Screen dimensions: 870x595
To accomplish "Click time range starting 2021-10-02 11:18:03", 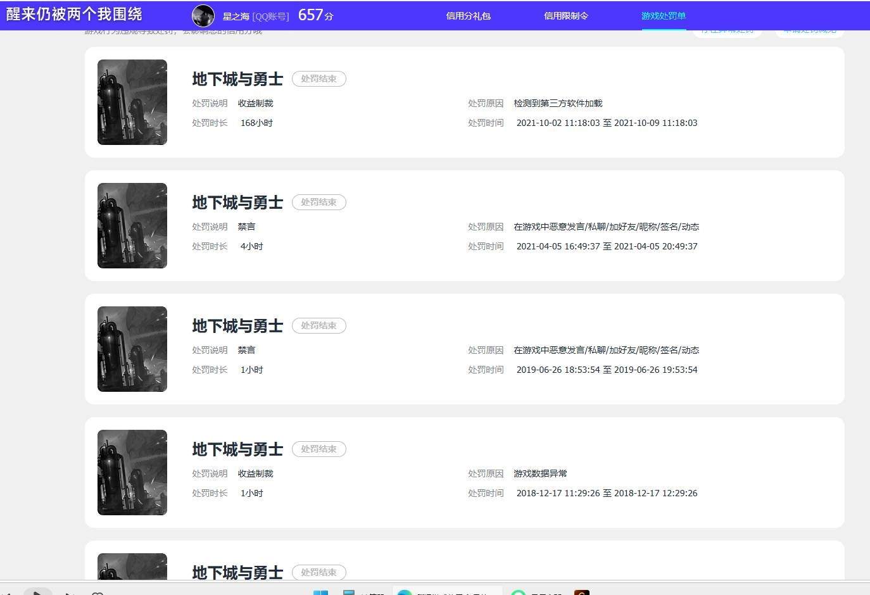I will [607, 123].
